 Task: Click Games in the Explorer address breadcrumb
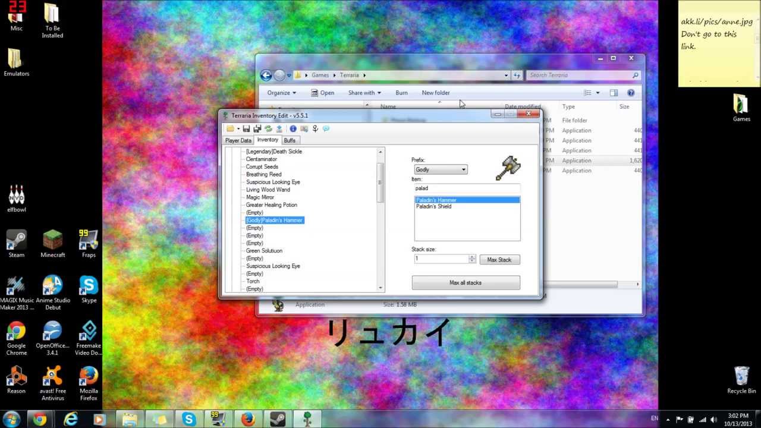320,75
